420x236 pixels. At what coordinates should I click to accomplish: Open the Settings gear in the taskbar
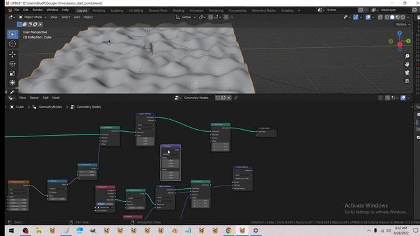coord(256,230)
